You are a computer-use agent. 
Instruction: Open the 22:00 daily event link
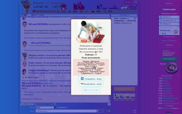pyautogui.click(x=170, y=98)
